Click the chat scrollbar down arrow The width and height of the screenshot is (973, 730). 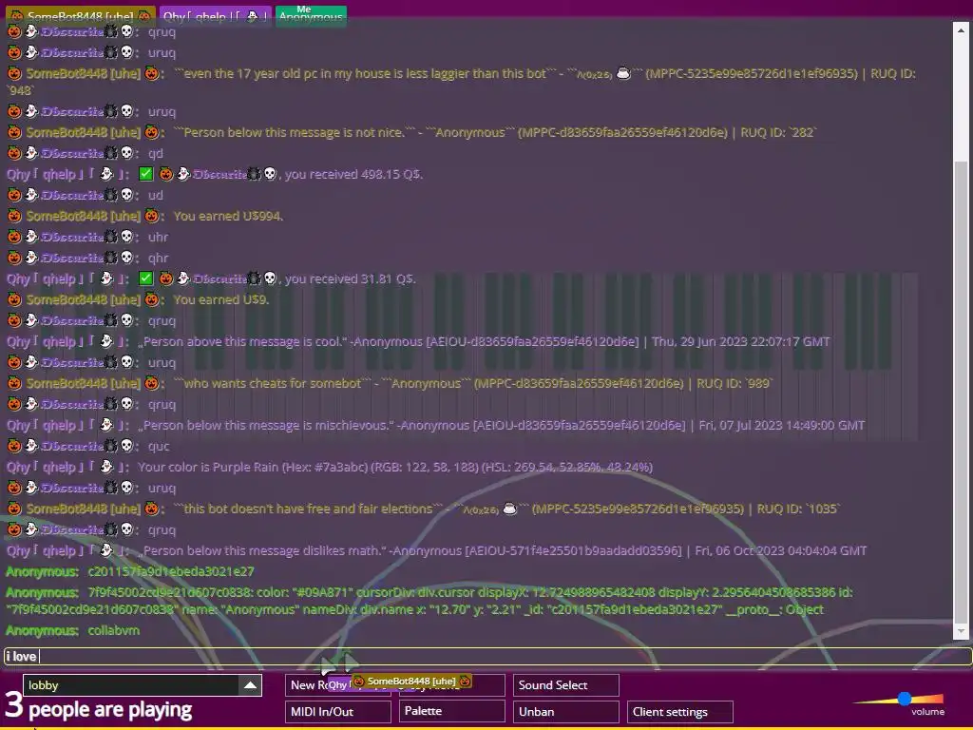pyautogui.click(x=962, y=631)
